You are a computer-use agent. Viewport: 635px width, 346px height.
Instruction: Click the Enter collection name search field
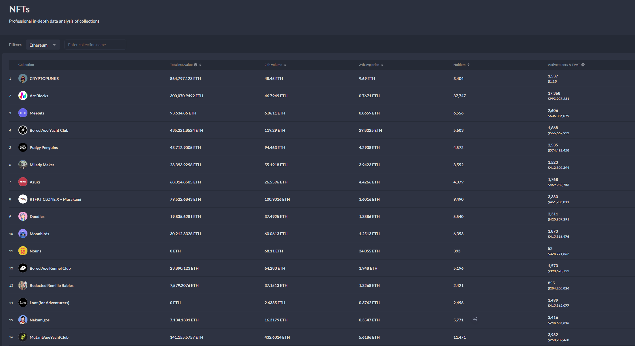click(95, 45)
